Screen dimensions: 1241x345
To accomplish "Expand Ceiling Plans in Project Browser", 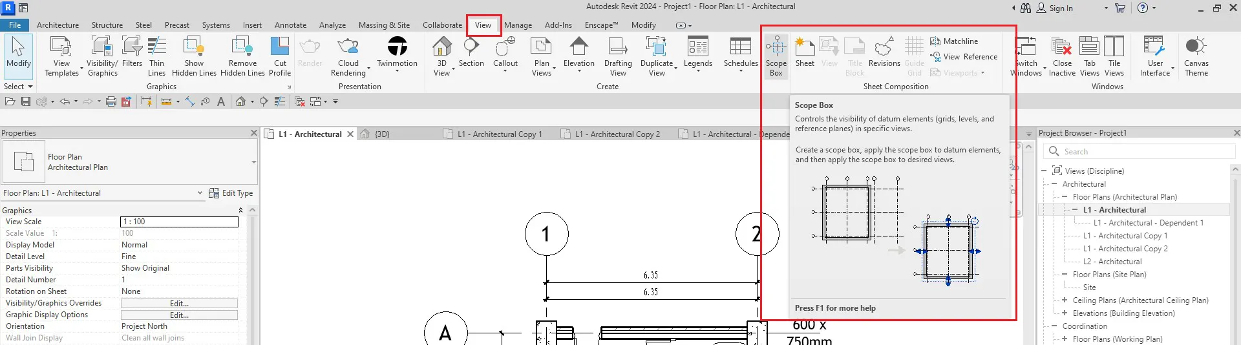I will coord(1065,300).
